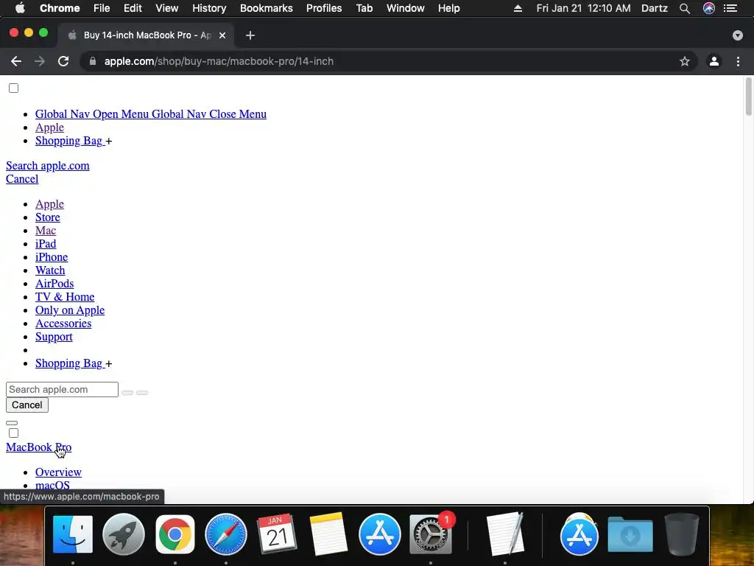This screenshot has width=754, height=566.
Task: Reload the apple.com page
Action: click(x=63, y=61)
